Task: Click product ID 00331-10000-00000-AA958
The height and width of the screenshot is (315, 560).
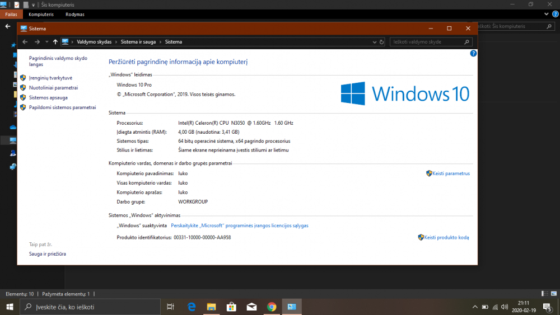Action: click(202, 238)
